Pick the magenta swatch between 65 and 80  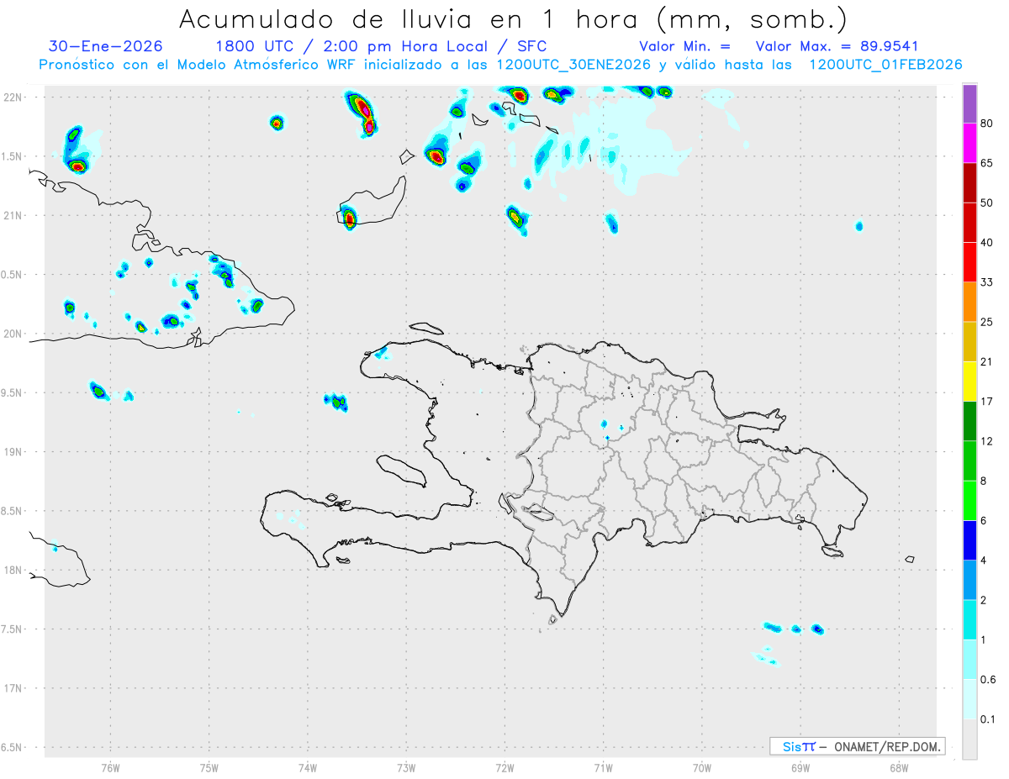pyautogui.click(x=969, y=143)
